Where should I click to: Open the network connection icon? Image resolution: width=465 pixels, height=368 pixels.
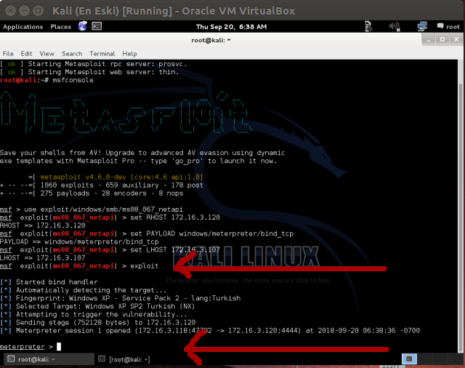point(422,26)
